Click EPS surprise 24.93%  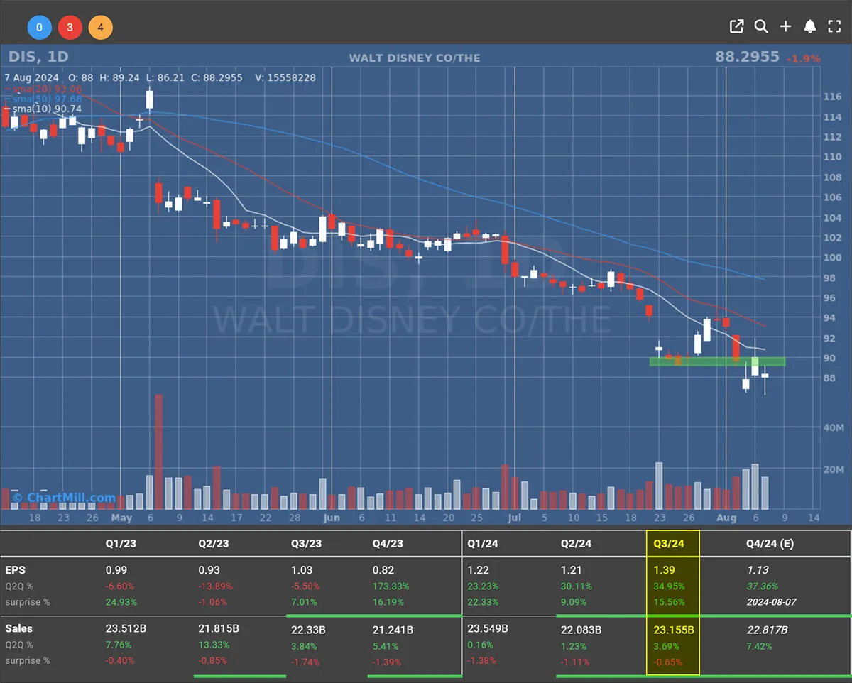point(121,602)
